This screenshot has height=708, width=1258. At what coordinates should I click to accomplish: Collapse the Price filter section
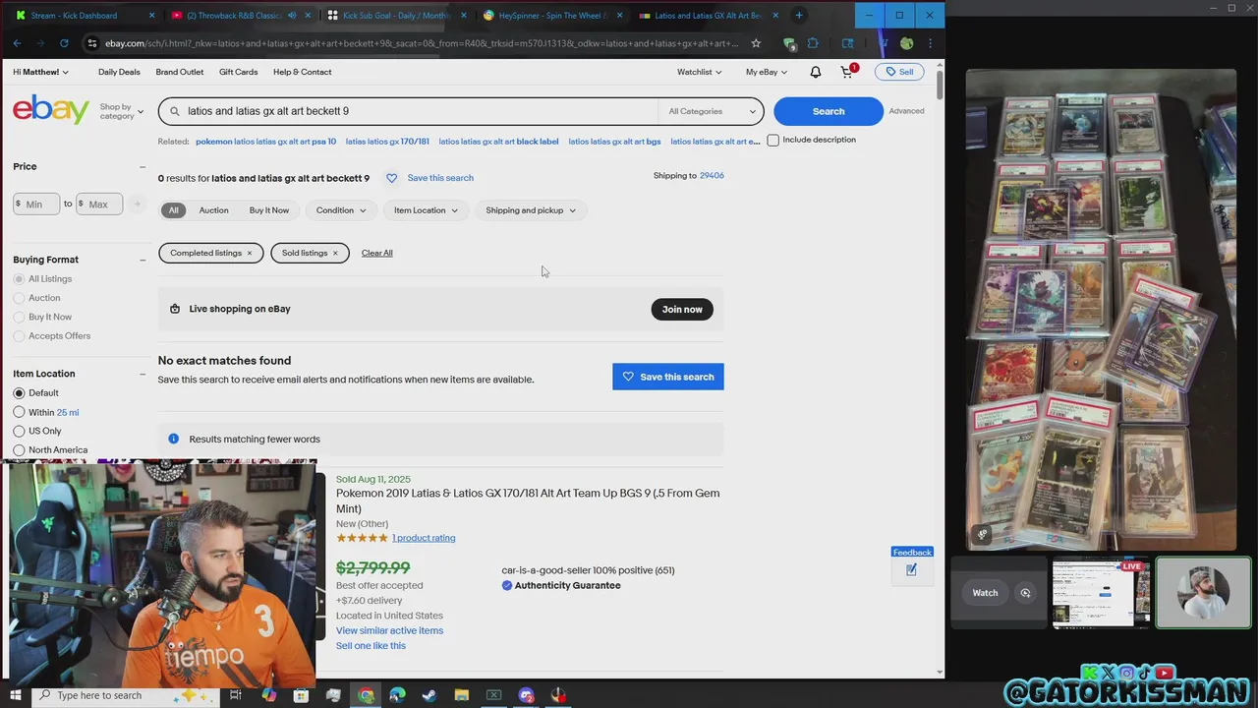[x=143, y=167]
